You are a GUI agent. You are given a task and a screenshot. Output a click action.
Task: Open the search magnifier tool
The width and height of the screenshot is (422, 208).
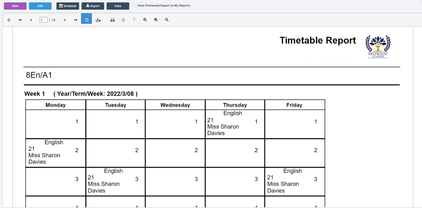coord(167,19)
